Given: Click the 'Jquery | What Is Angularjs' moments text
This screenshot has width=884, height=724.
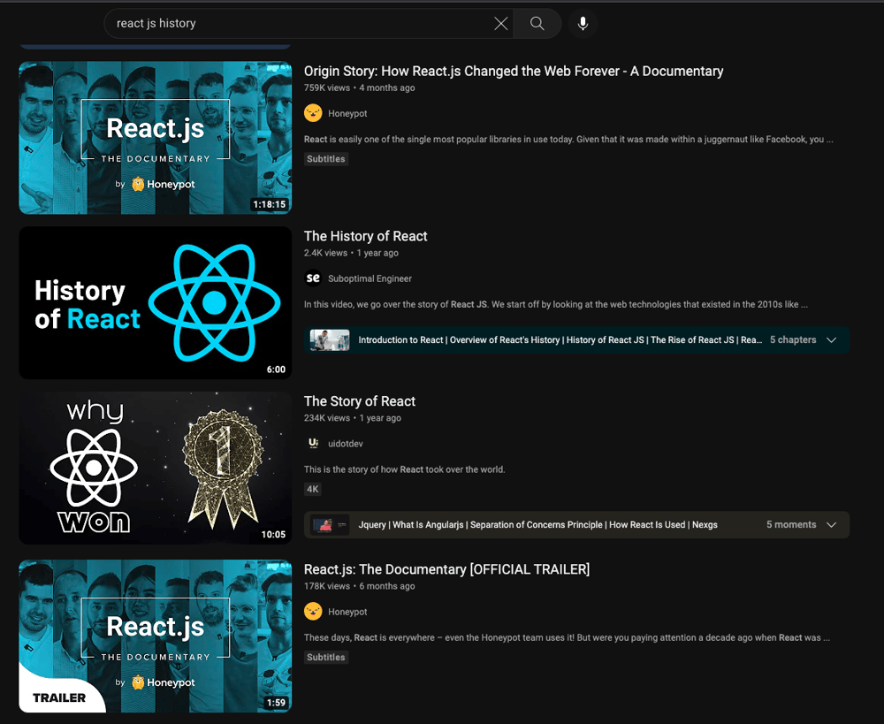Looking at the screenshot, I should (x=537, y=525).
